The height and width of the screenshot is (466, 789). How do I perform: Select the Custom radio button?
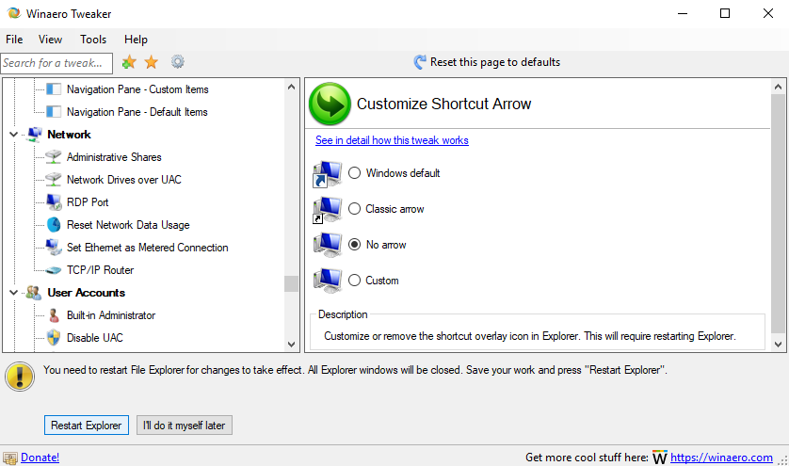point(354,281)
